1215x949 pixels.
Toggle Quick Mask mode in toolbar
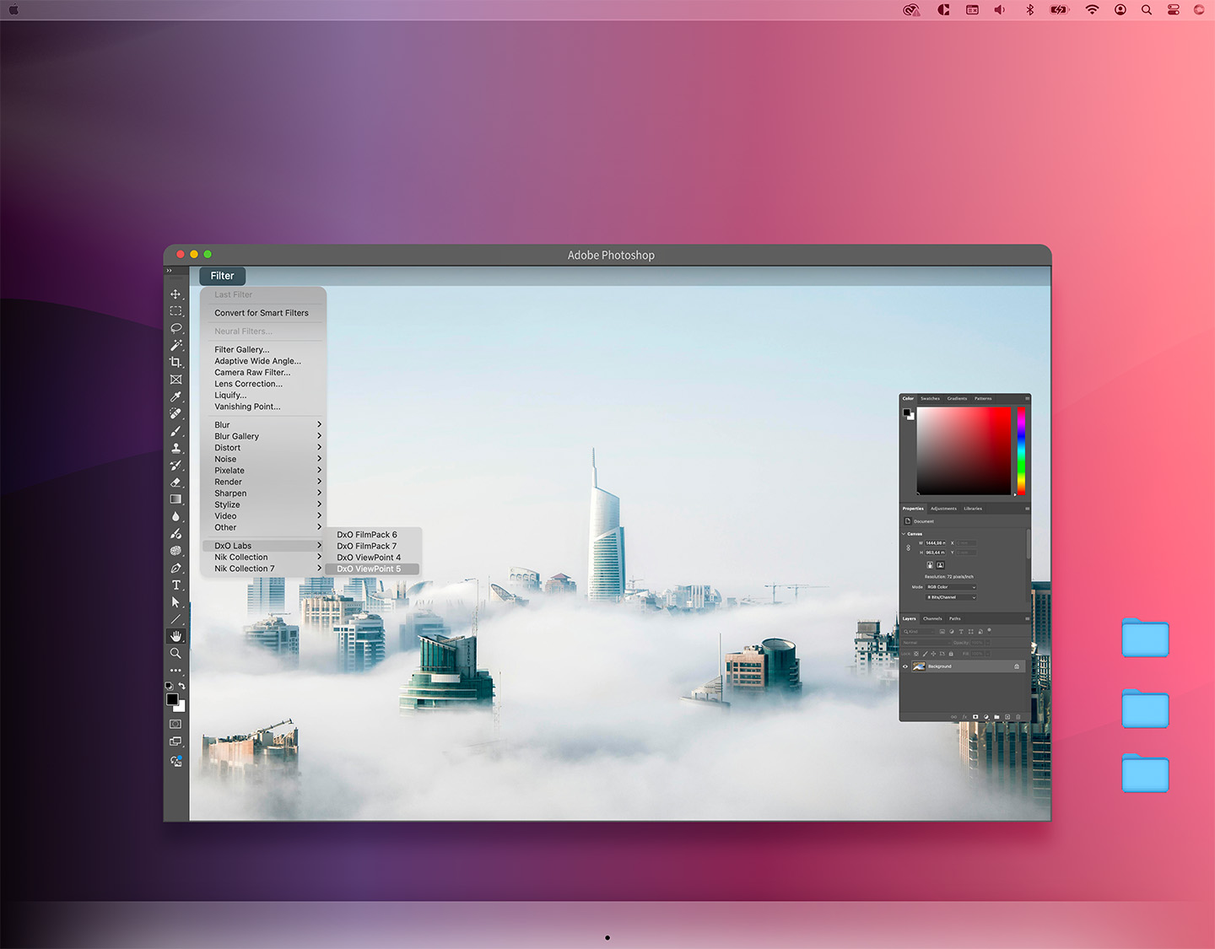pos(175,724)
